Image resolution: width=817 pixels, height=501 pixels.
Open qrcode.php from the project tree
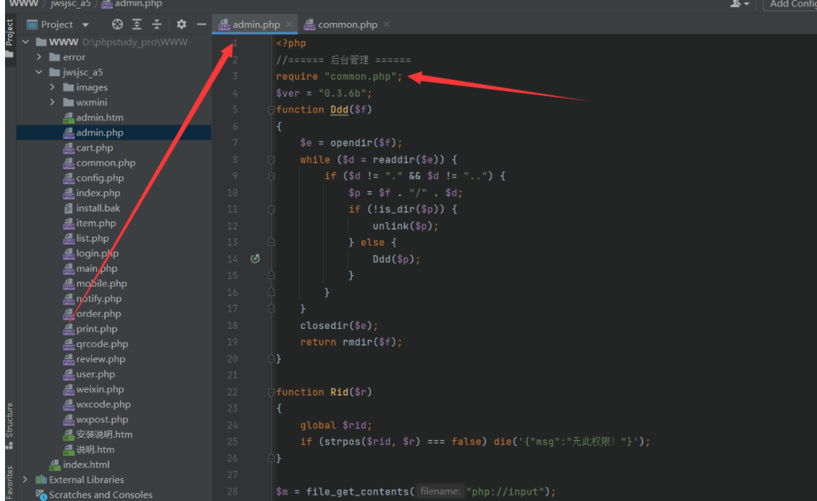coord(96,344)
